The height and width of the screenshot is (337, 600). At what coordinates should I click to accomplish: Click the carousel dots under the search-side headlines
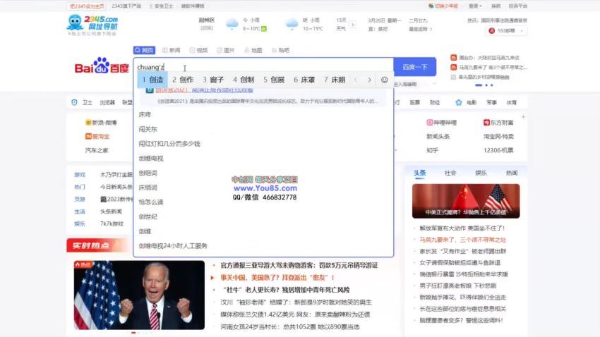pyautogui.click(x=484, y=85)
